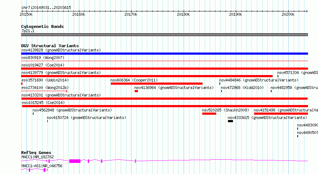Image resolution: width=318 pixels, height=174 pixels.
Task: Click the nsv4571334 variant marker
Action: pos(278,76)
